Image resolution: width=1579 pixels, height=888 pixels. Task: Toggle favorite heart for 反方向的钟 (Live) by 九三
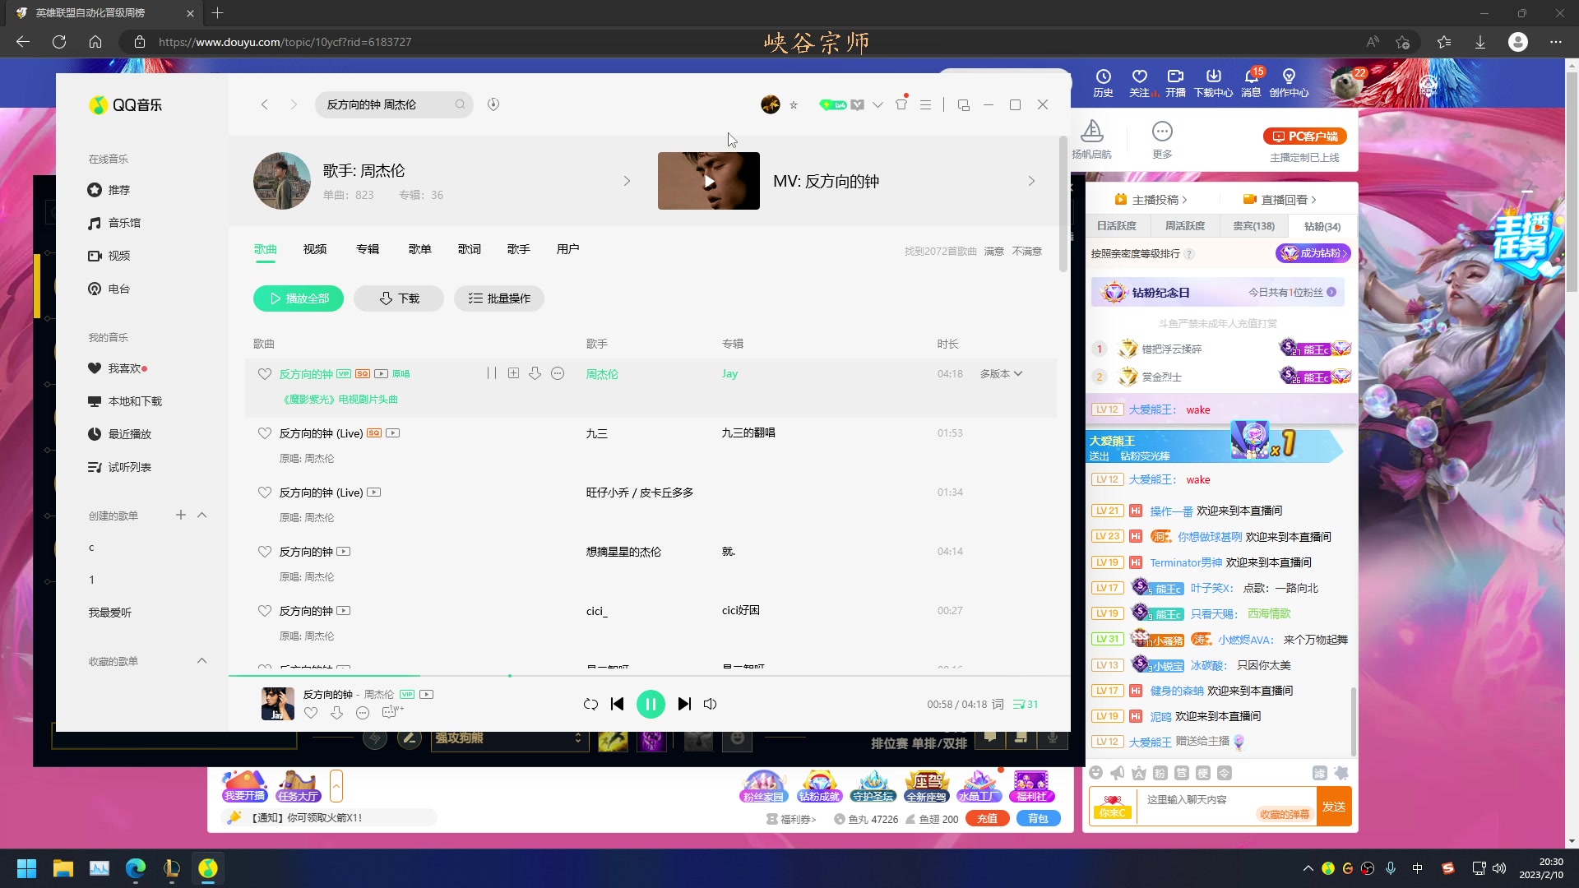click(x=265, y=432)
